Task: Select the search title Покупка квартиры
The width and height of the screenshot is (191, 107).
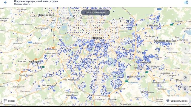Action: coord(36,1)
